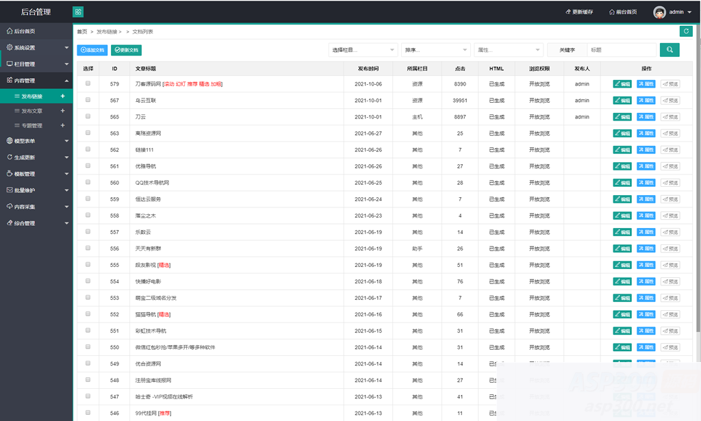Click 编辑 for the 乌云互联 row
Image resolution: width=701 pixels, height=421 pixels.
pos(622,101)
